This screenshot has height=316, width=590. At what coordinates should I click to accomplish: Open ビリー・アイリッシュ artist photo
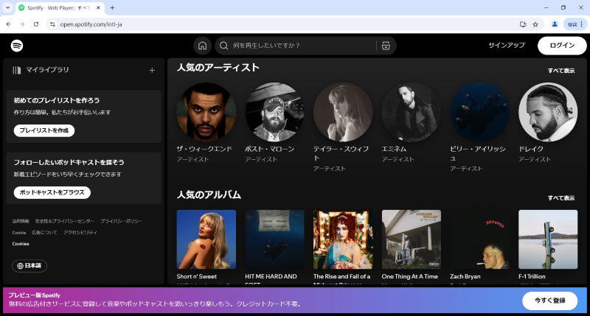click(x=480, y=113)
